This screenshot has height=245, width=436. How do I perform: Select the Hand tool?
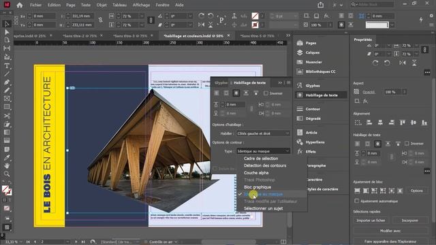pyautogui.click(x=7, y=166)
